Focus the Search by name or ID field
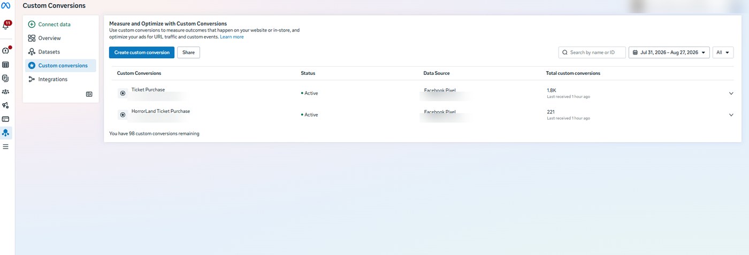The image size is (749, 255). [592, 52]
